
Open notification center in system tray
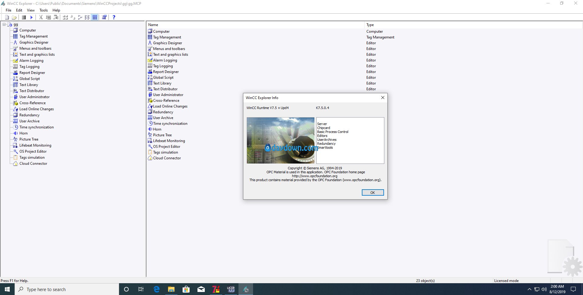coord(573,289)
